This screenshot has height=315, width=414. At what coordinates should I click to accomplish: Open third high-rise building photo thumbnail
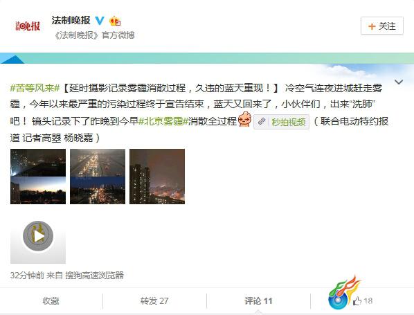157,177
